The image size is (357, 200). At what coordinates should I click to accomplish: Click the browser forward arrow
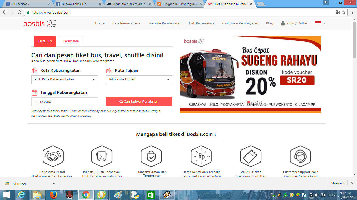pos(12,12)
